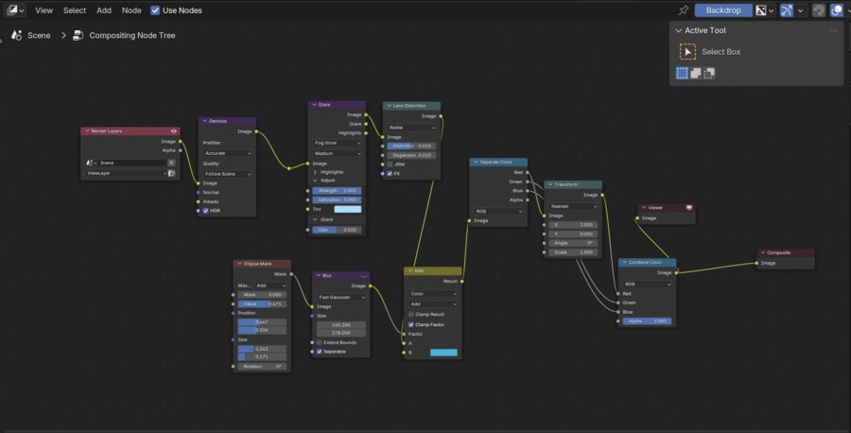
Task: Adjust the Glare Saturation slider
Action: tap(337, 199)
